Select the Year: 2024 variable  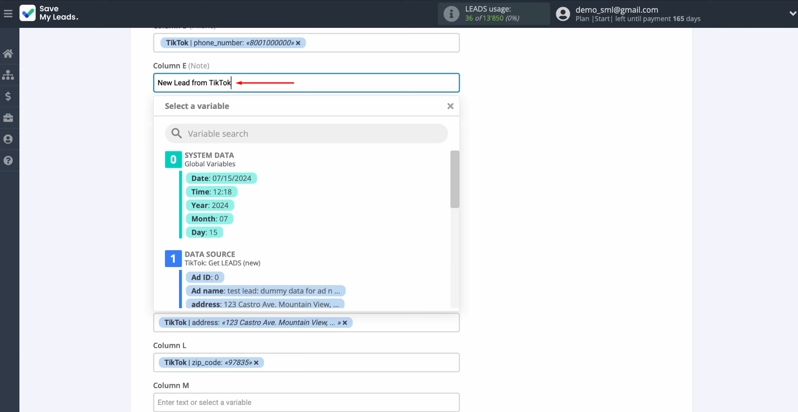210,205
